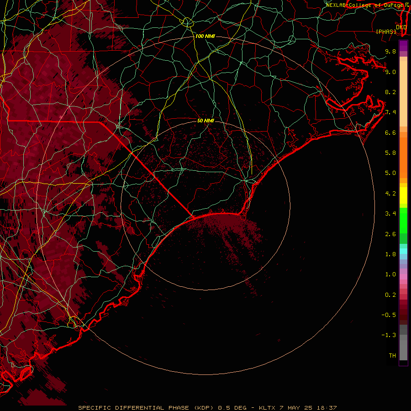411x411 pixels.
Task: Select the cyan band of the color bar
Action: (403, 251)
